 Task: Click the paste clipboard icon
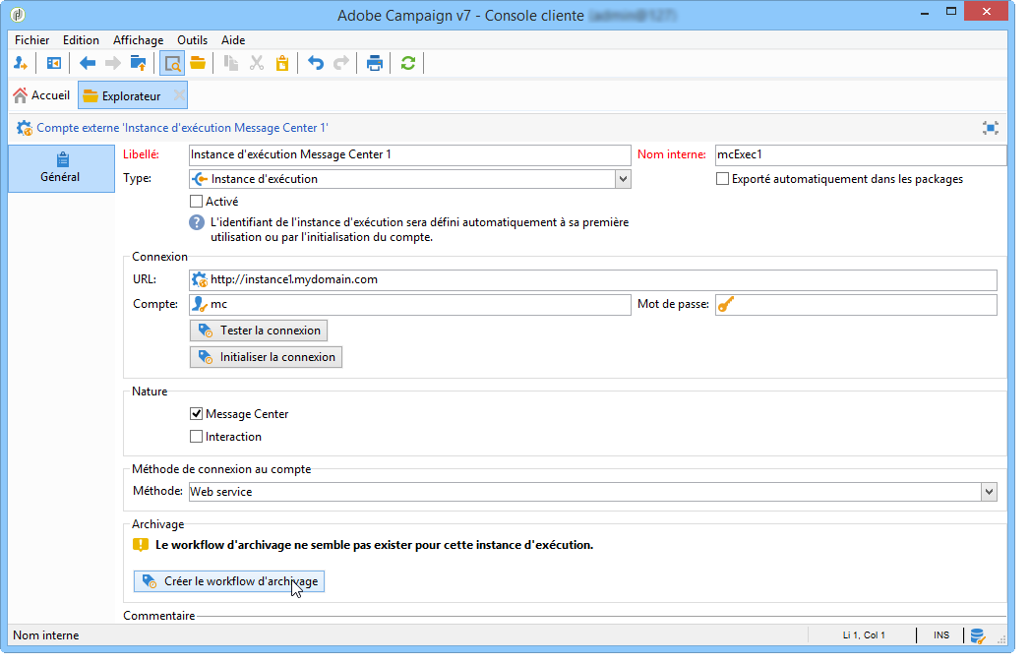(x=282, y=63)
